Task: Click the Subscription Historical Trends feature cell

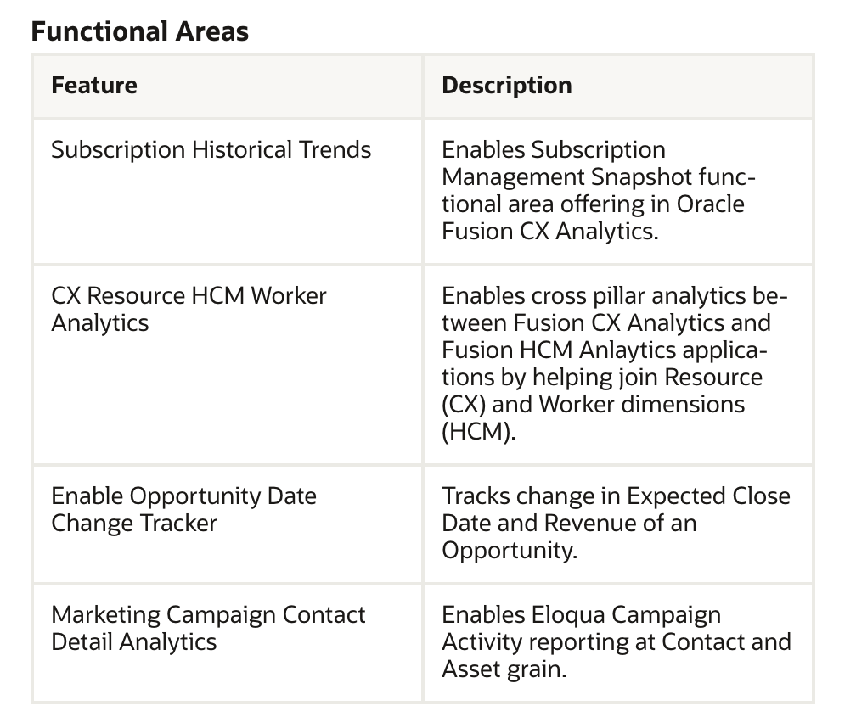Action: (211, 150)
